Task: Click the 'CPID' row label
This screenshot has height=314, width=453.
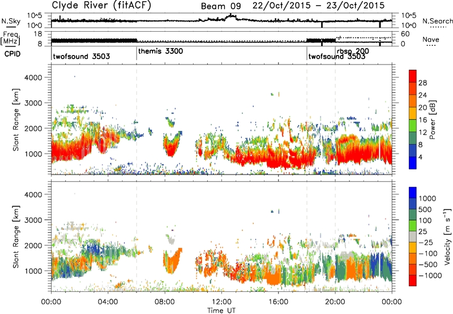Action: click(x=12, y=54)
